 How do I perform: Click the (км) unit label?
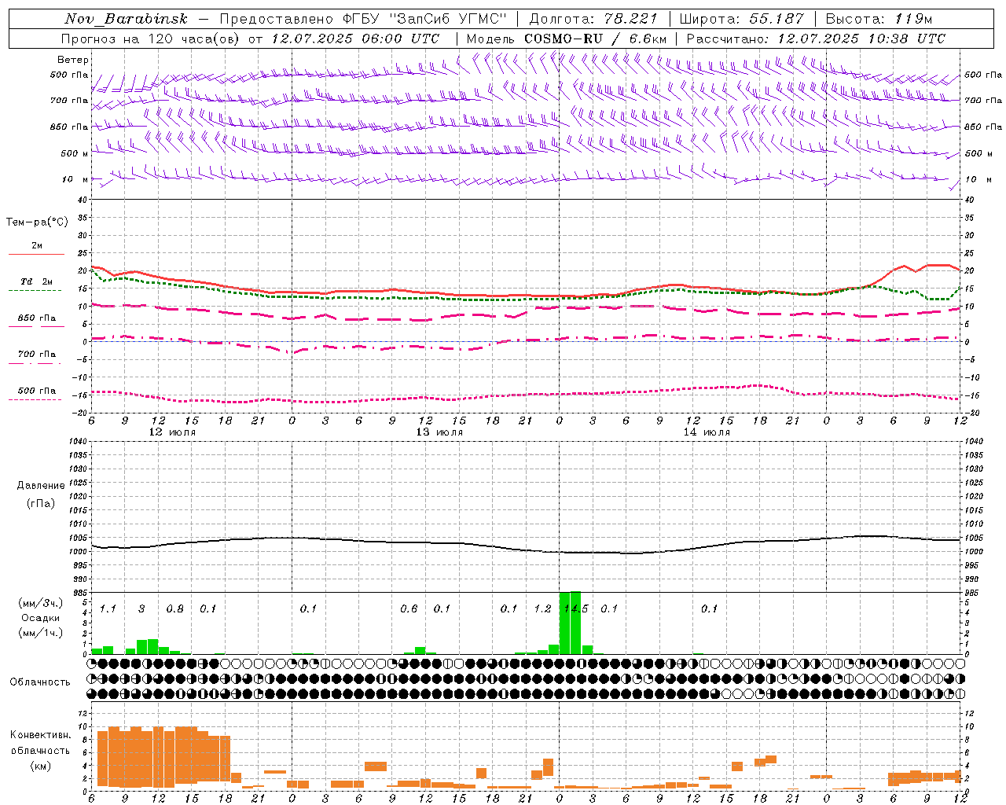coord(40,766)
